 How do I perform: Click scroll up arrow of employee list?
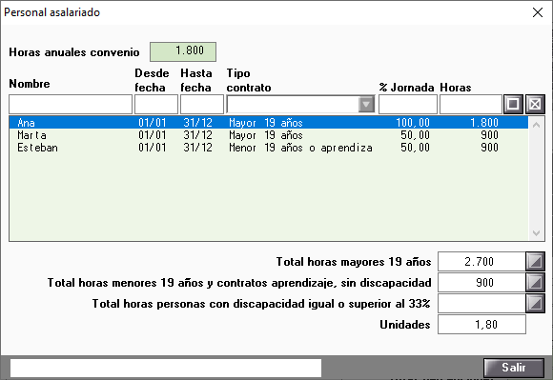pos(537,125)
